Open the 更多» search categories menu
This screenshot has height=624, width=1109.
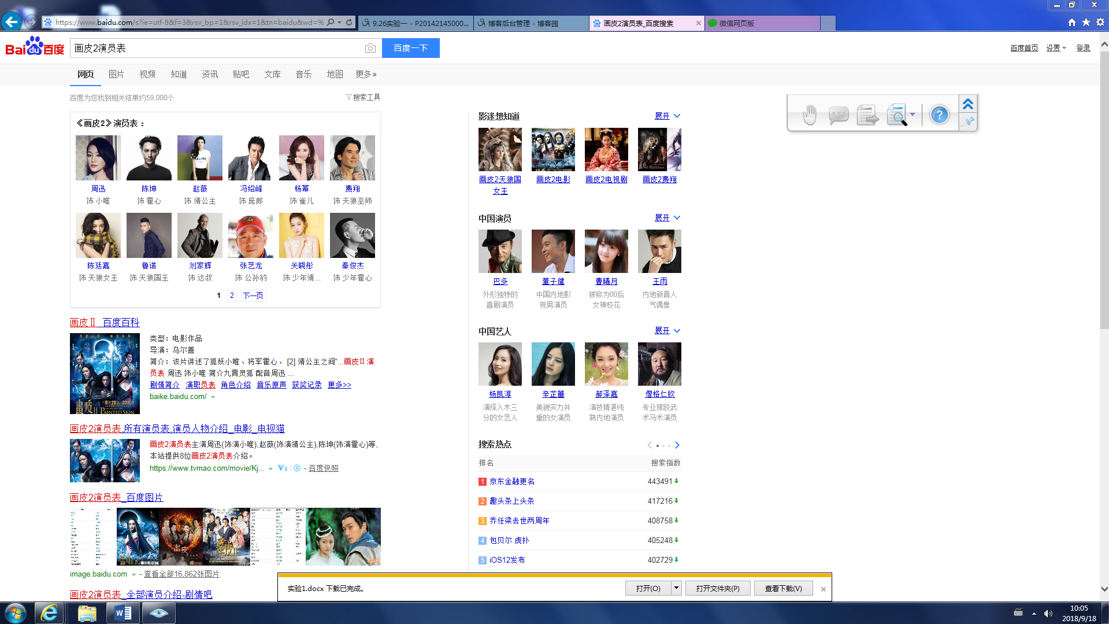tap(366, 74)
